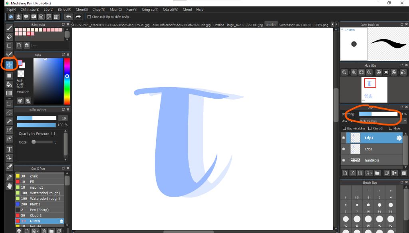Select the Text tool
409x233 pixels.
[9, 149]
